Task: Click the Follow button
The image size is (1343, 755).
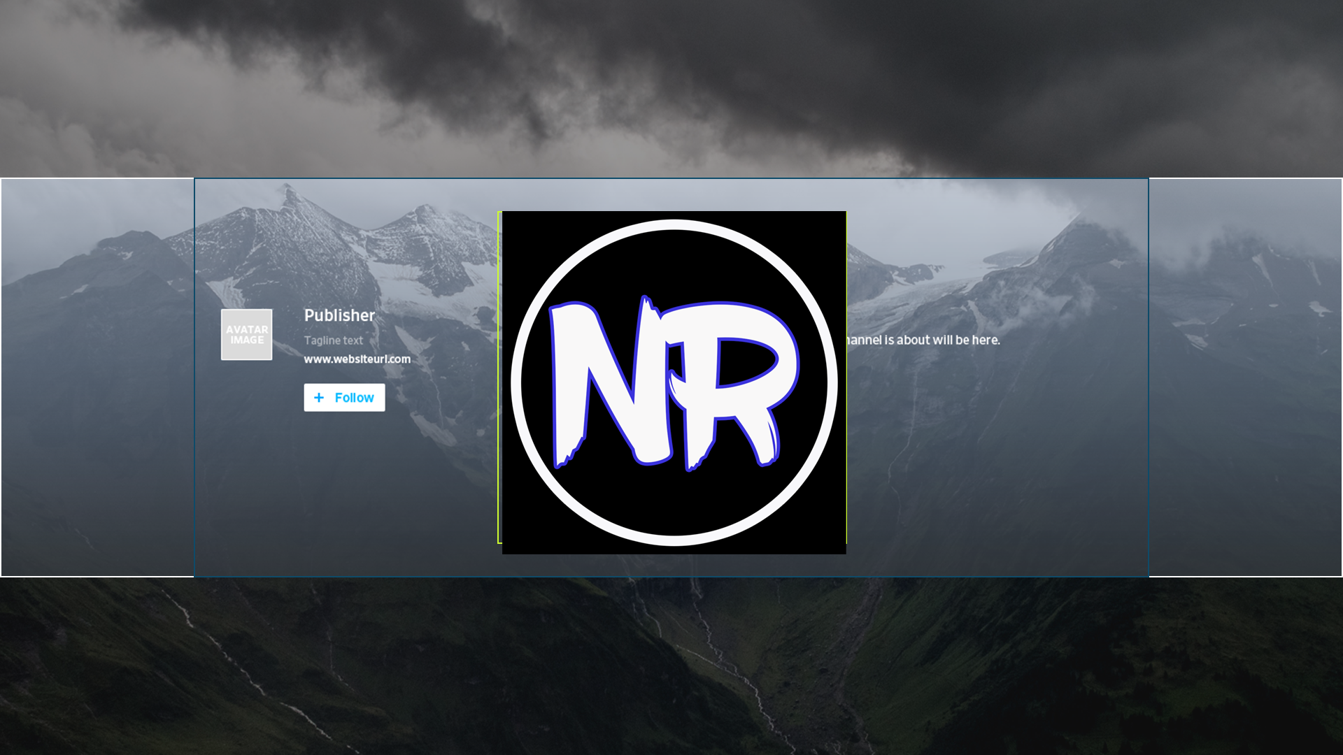Action: [x=344, y=397]
